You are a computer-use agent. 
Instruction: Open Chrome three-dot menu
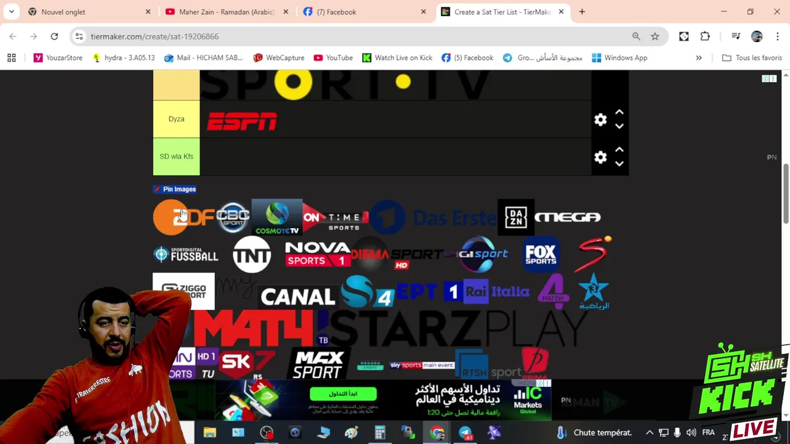(x=777, y=36)
